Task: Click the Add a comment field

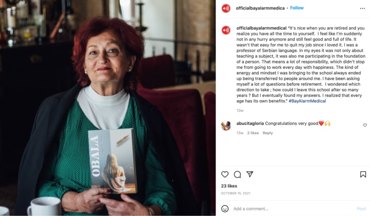Action: pos(293,209)
